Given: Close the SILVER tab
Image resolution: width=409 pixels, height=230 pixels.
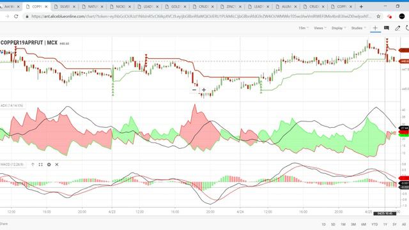Looking at the screenshot, I should tap(74, 6).
